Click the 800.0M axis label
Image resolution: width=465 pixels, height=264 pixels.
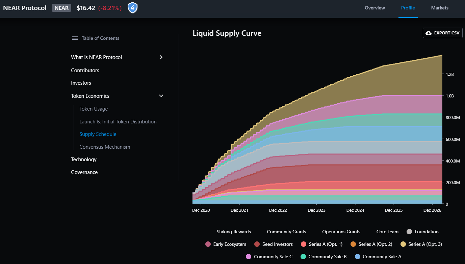[x=453, y=118]
